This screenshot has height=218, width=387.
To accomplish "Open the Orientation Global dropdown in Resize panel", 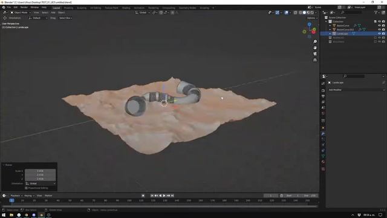I will (x=41, y=183).
